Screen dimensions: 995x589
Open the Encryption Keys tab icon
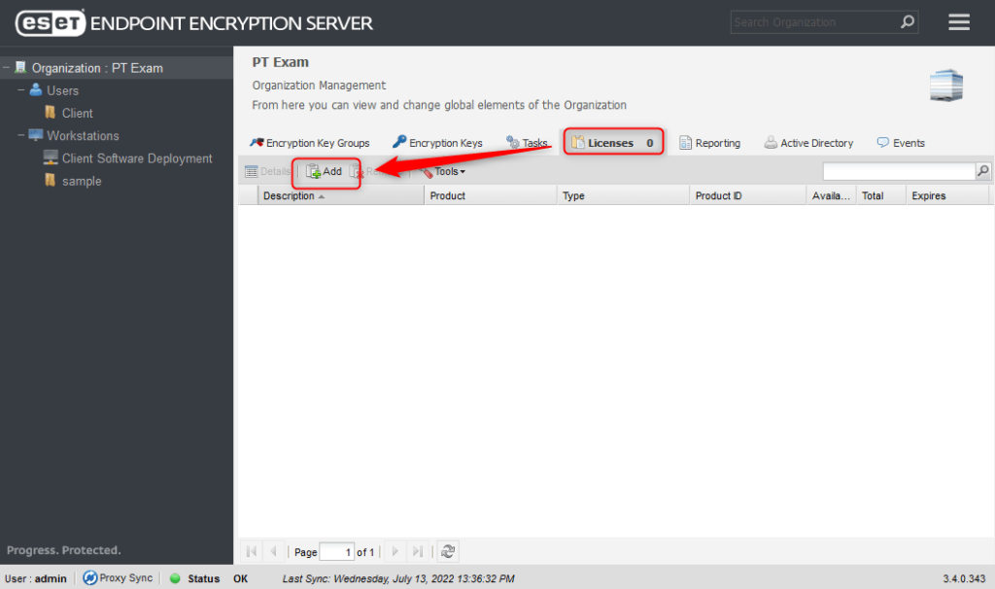398,142
